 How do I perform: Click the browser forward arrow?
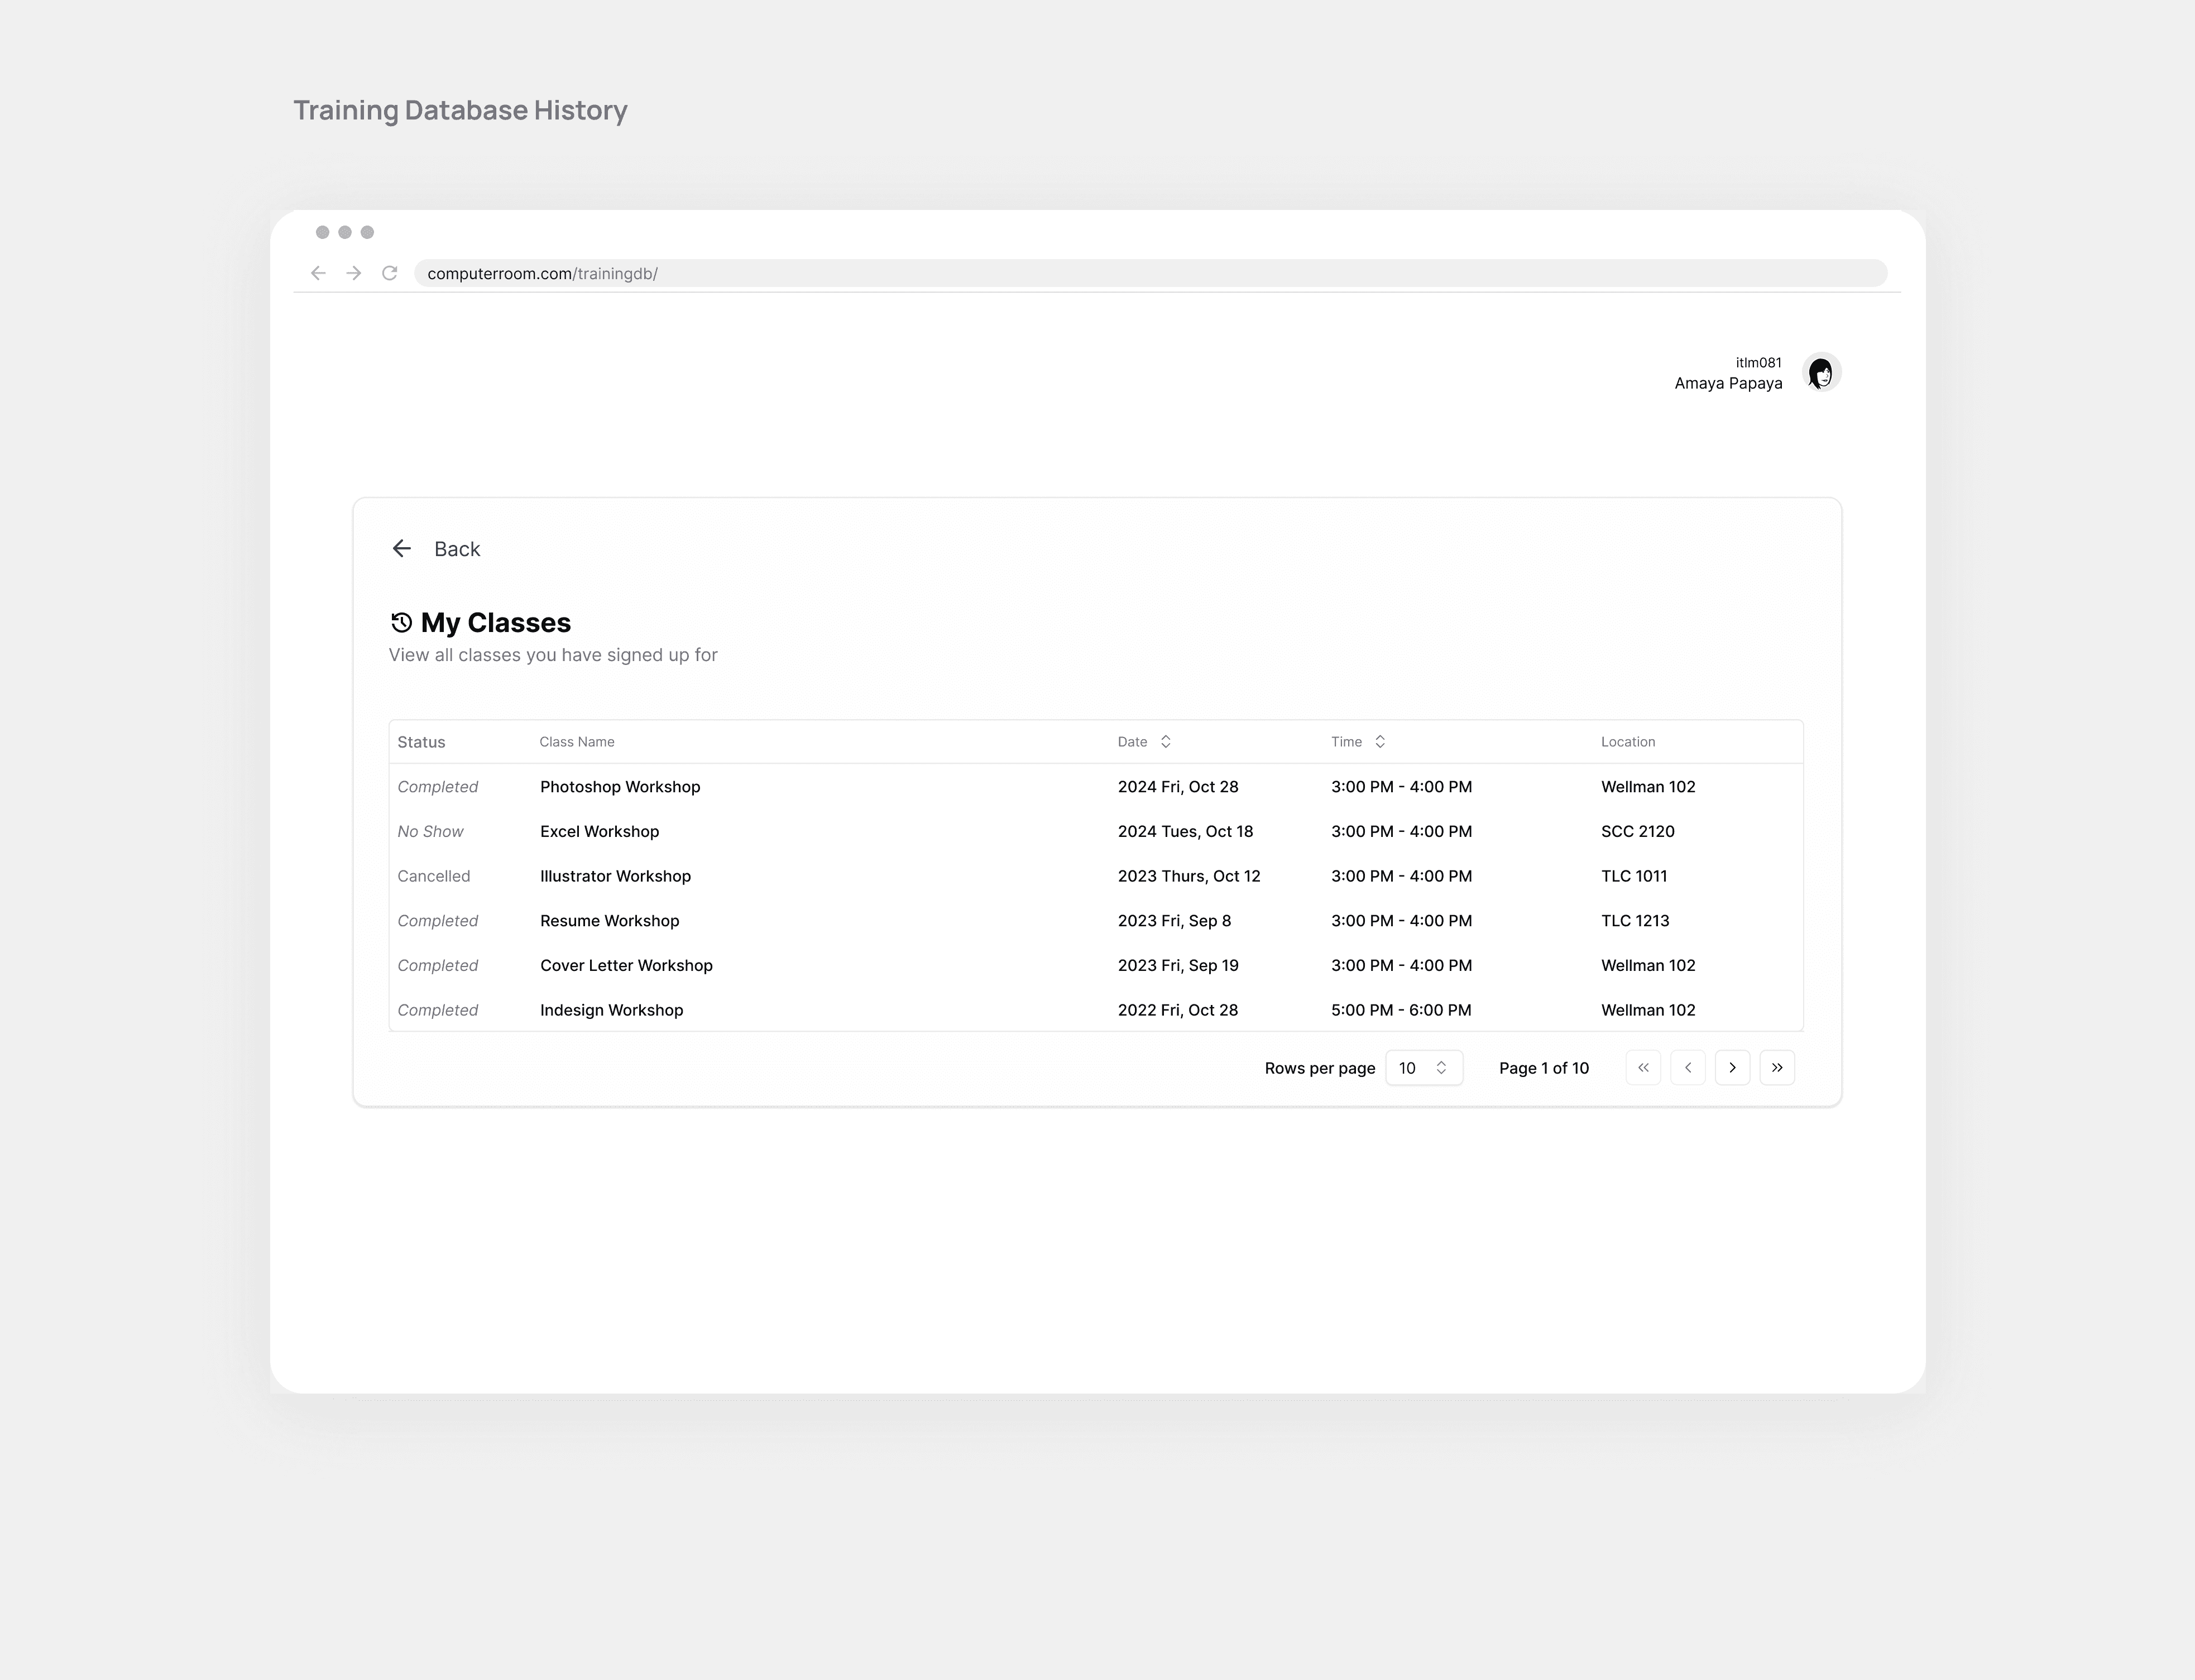[354, 273]
